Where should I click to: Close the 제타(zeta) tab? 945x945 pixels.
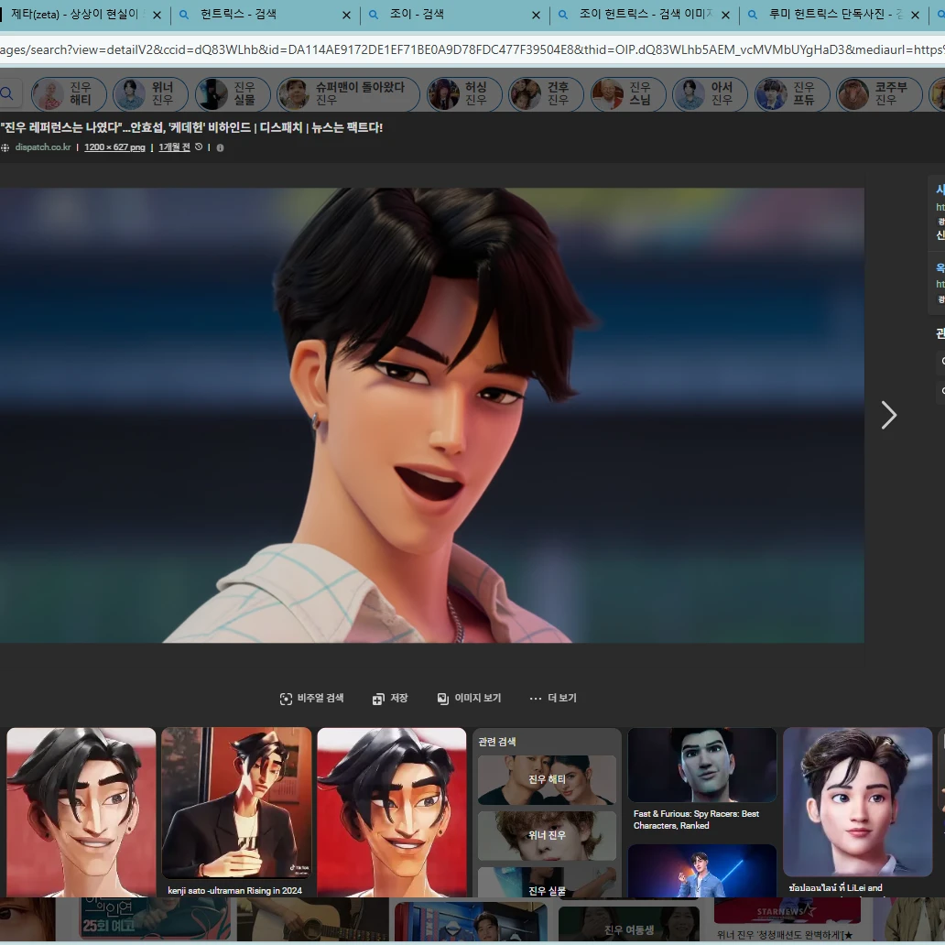(157, 15)
